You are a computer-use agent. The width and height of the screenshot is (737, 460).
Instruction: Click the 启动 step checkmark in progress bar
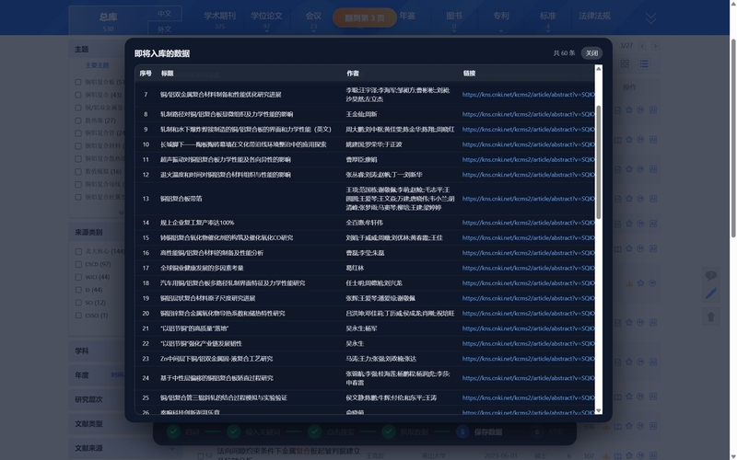click(x=173, y=431)
